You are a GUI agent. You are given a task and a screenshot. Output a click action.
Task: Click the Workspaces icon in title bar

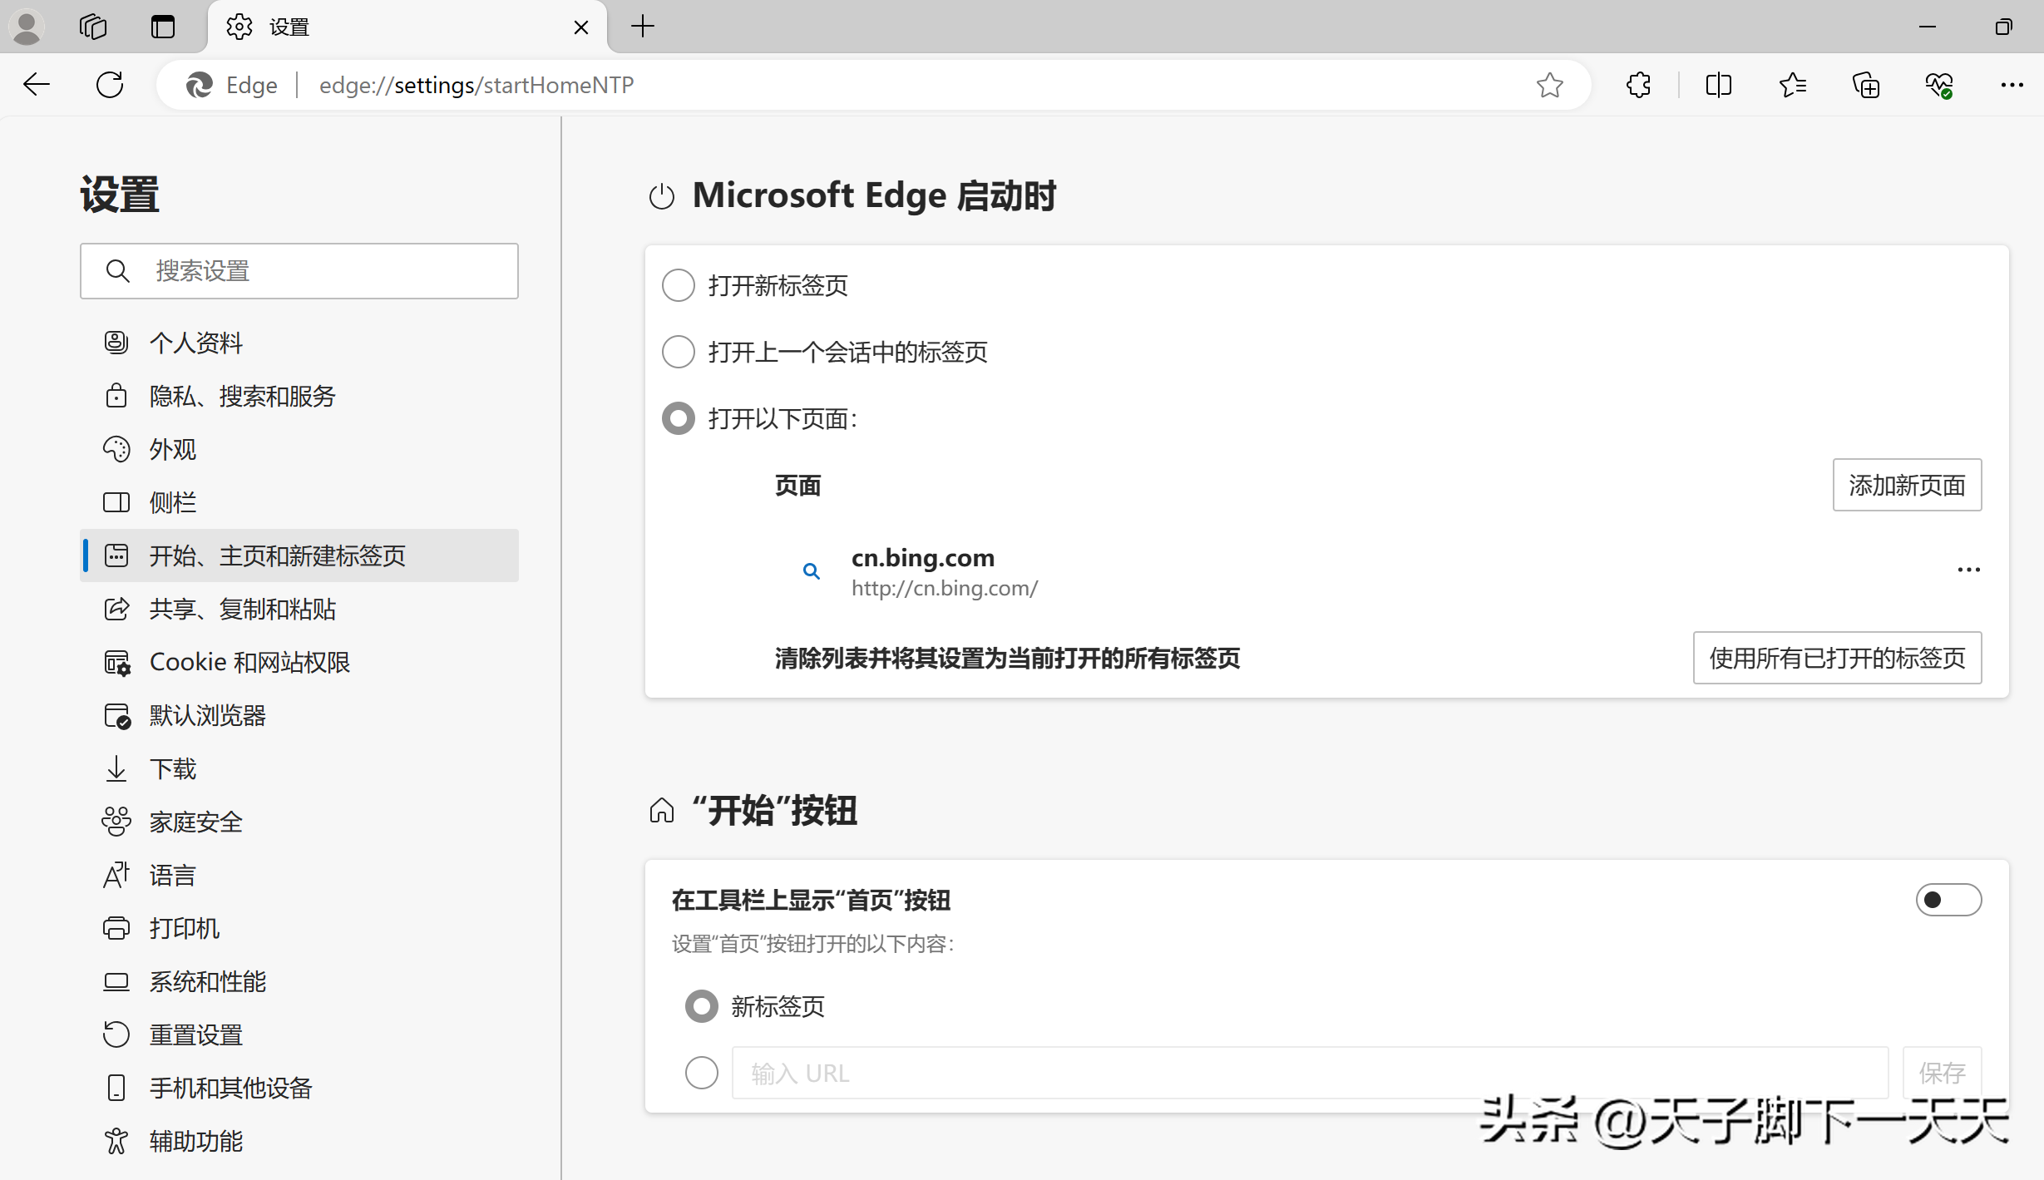click(93, 27)
